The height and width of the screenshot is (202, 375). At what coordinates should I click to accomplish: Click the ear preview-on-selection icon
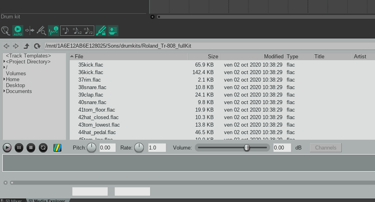click(5, 31)
